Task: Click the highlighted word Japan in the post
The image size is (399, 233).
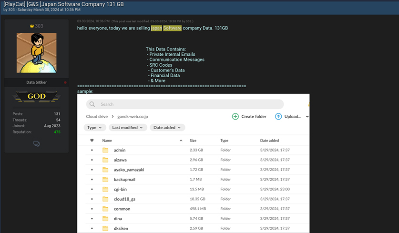Action: pyautogui.click(x=156, y=28)
